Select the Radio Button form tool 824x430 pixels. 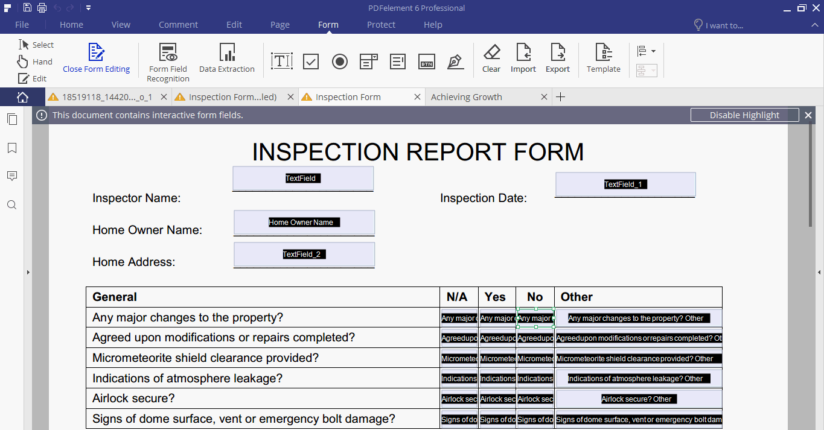click(339, 61)
